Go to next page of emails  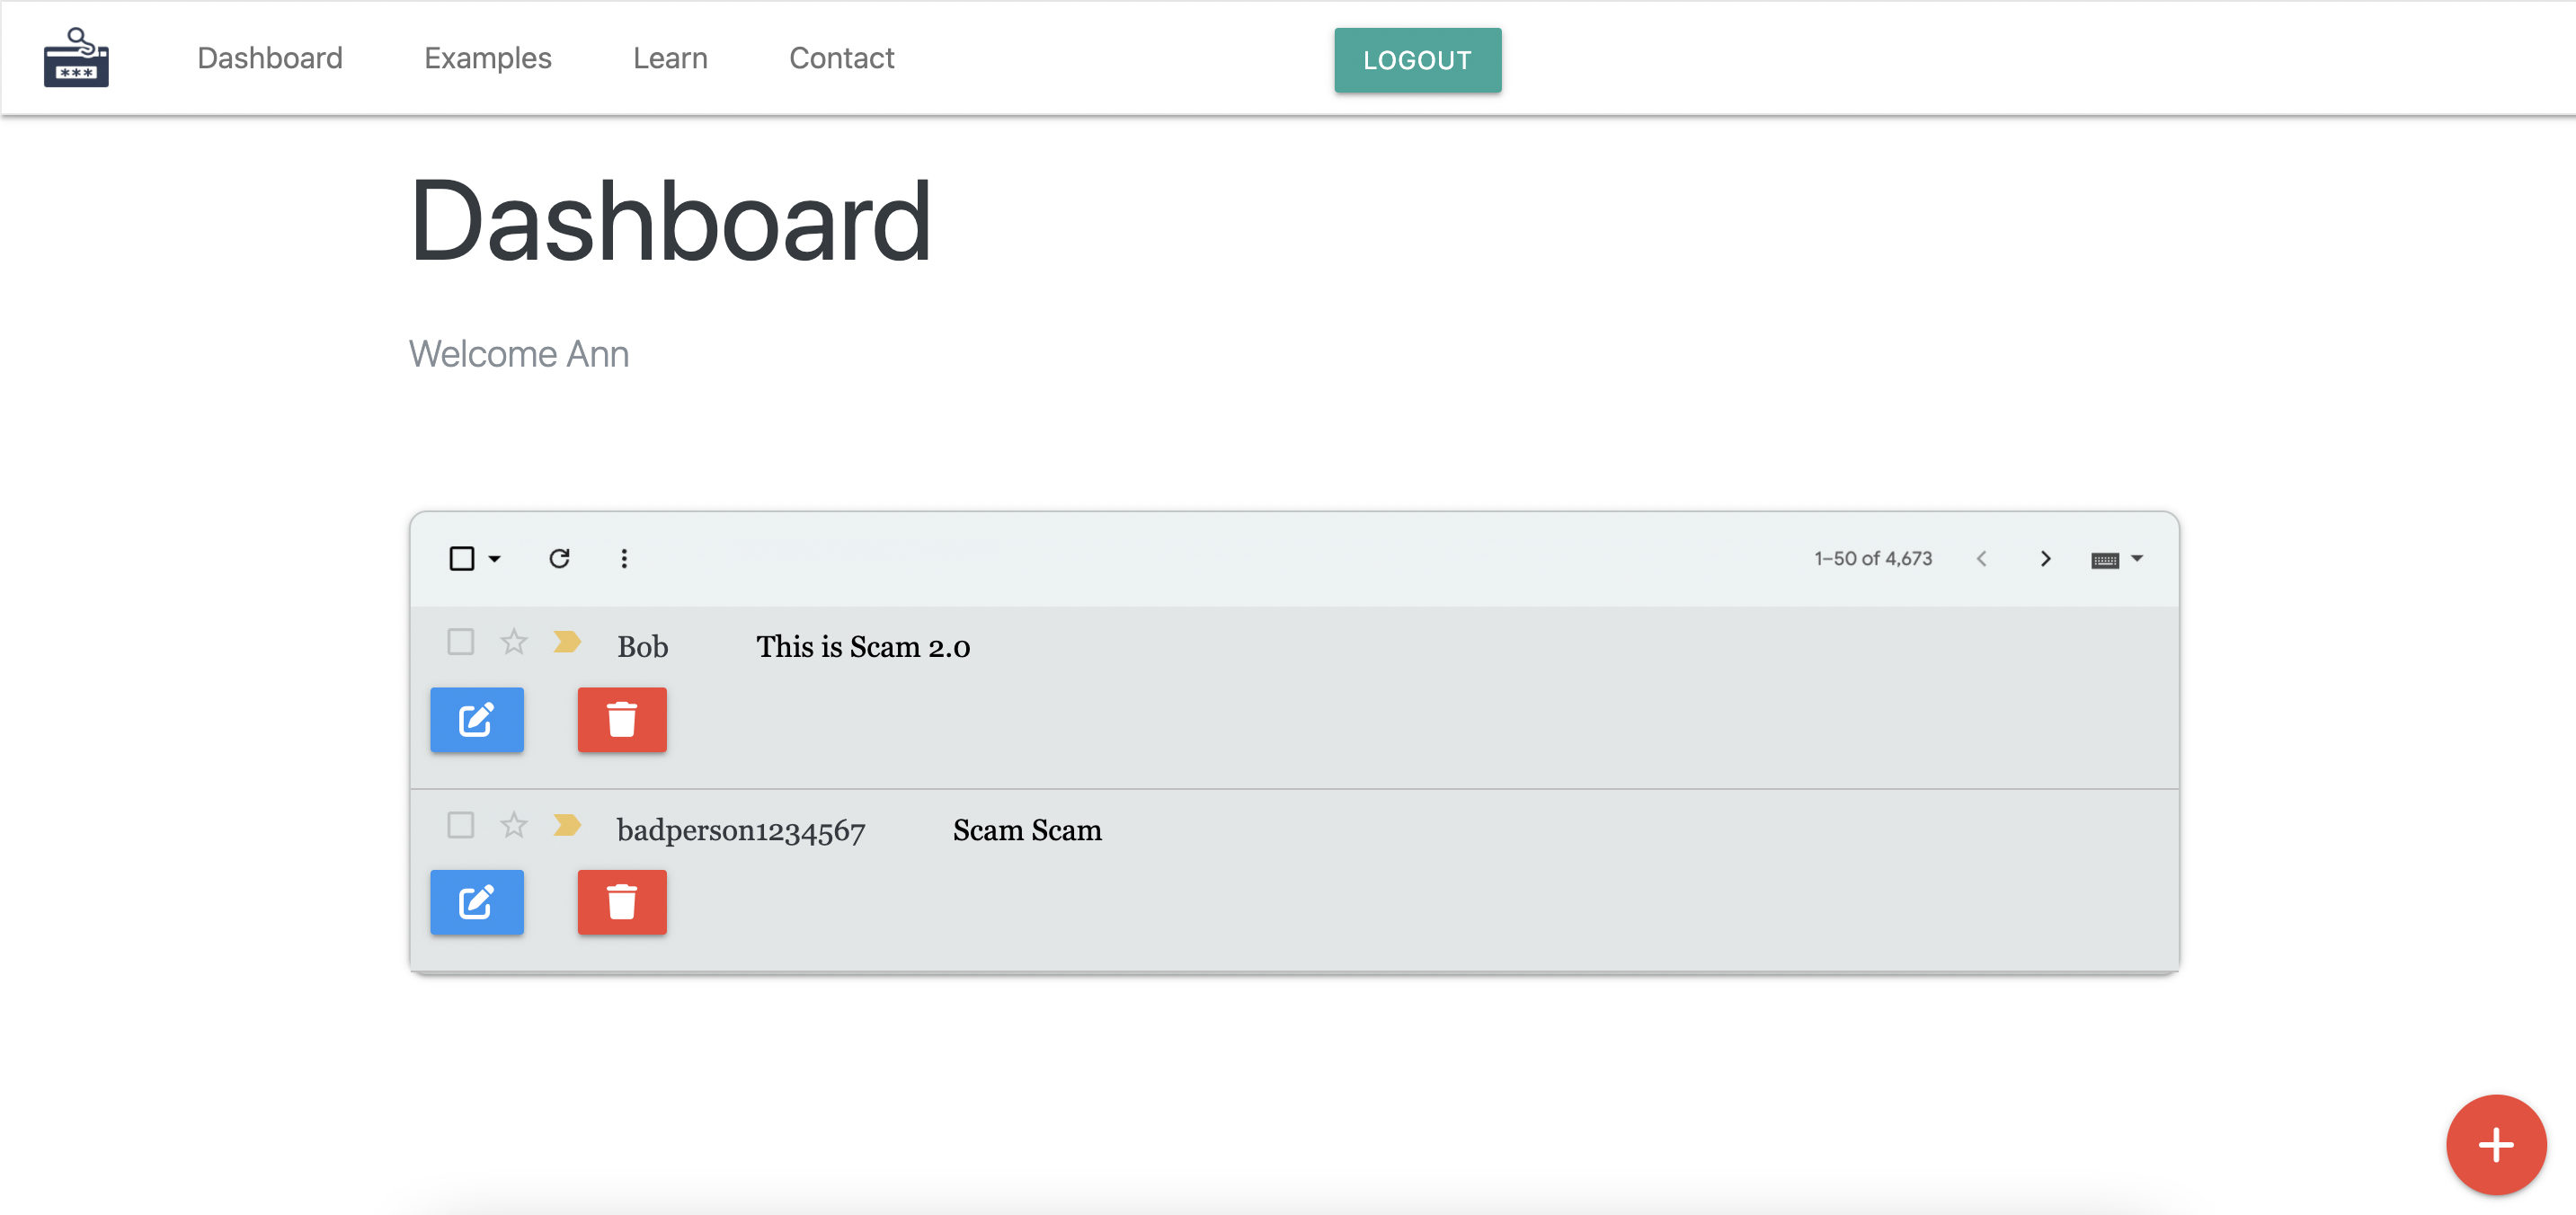[2045, 558]
